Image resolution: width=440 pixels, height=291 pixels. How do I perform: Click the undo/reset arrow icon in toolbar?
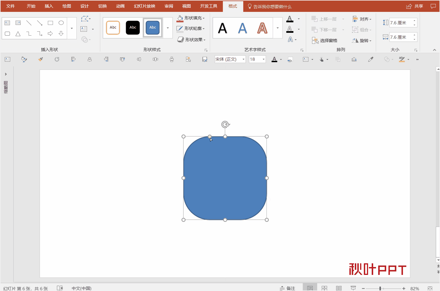tap(57, 59)
